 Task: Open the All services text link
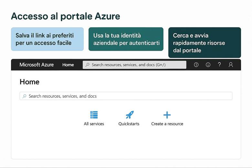94,124
